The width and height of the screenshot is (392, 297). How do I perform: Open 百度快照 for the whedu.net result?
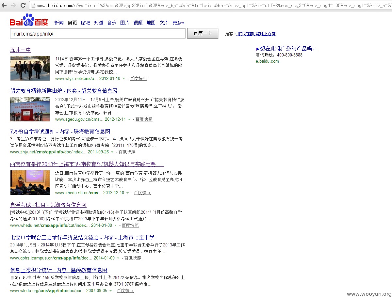[x=130, y=226]
